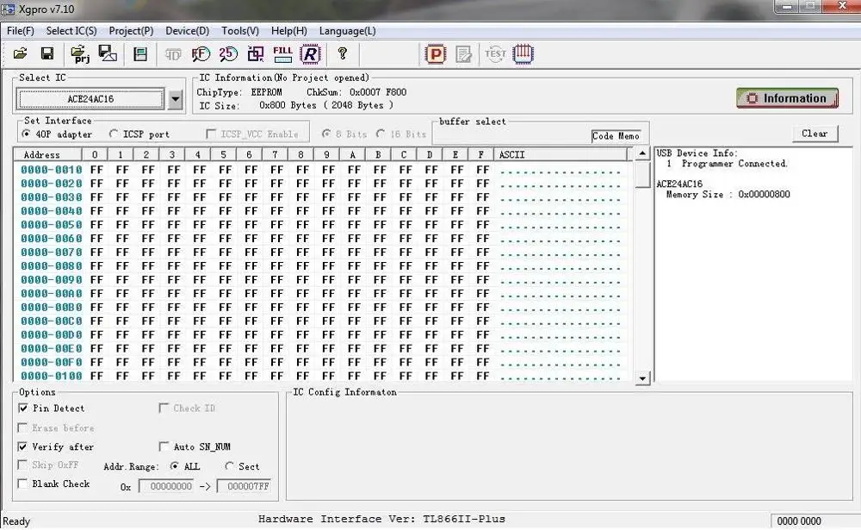Expand the Select IC dropdown arrow
The width and height of the screenshot is (861, 530).
[x=175, y=99]
